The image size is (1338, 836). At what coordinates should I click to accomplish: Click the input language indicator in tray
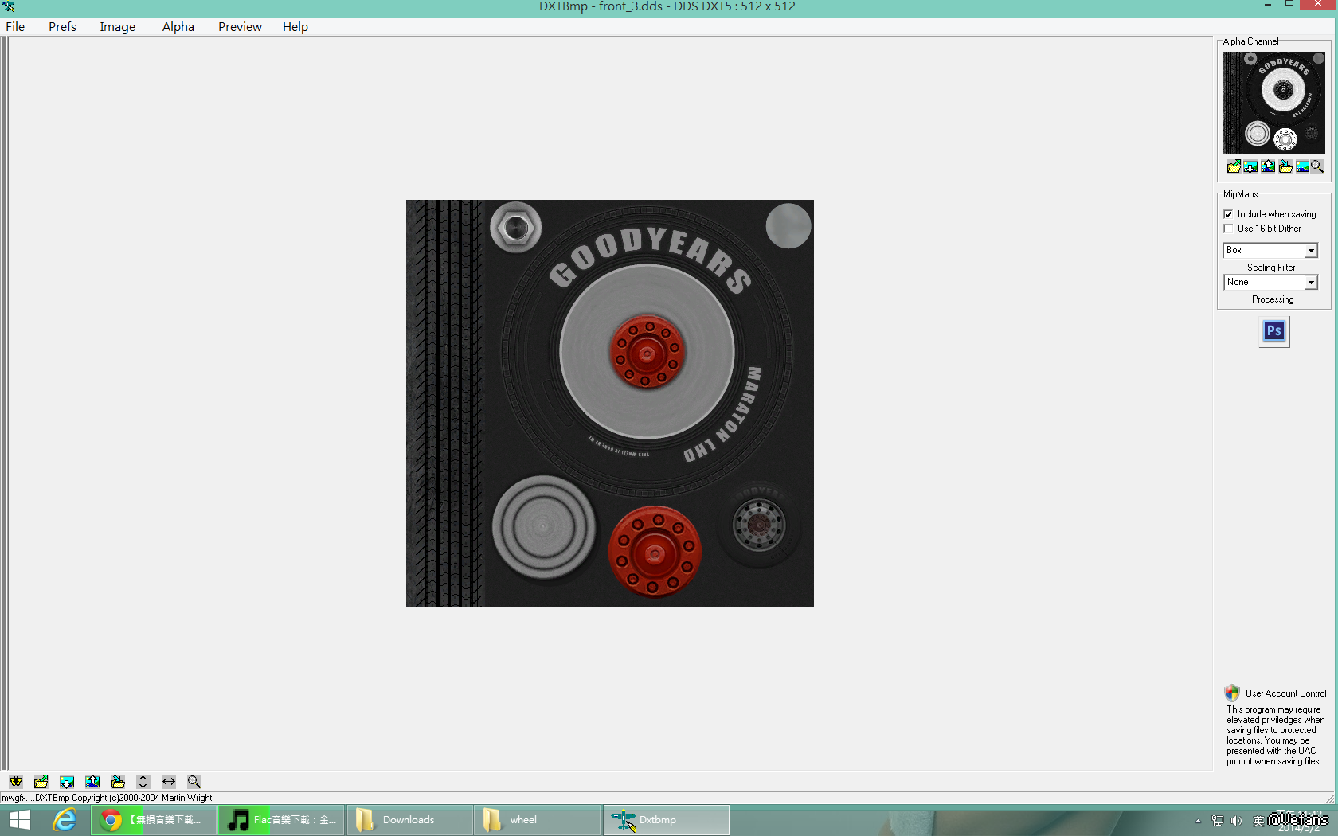tap(1258, 821)
